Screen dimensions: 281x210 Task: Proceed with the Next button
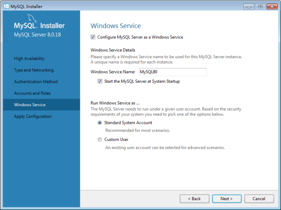pyautogui.click(x=227, y=199)
